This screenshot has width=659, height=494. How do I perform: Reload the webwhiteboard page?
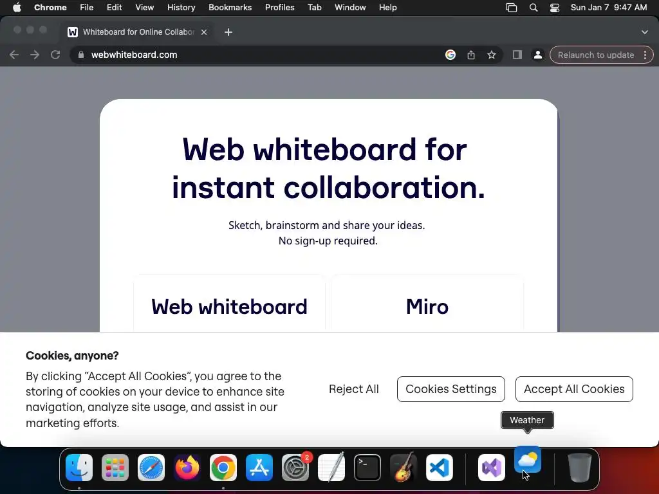[55, 55]
